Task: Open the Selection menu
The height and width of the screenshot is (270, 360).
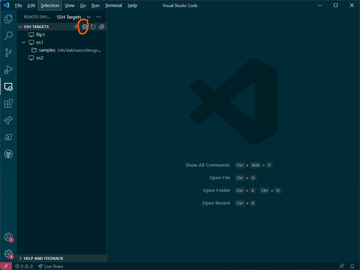Action: (x=50, y=6)
